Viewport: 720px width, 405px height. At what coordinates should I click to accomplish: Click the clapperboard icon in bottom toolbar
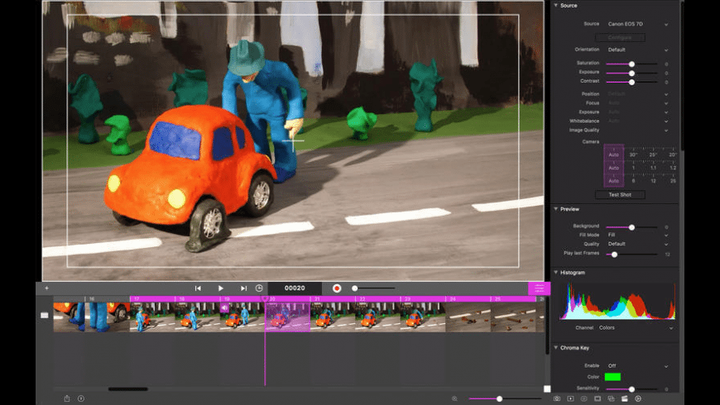tap(625, 398)
